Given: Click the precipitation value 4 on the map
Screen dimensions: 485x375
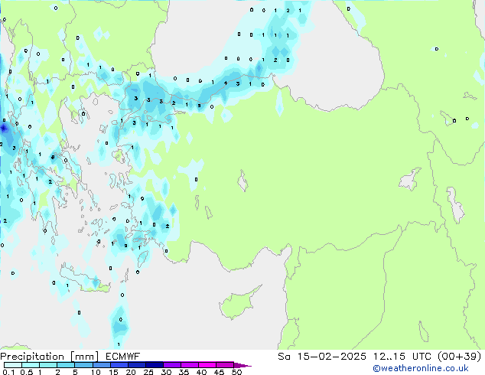Looking at the screenshot, I should click(x=226, y=83).
